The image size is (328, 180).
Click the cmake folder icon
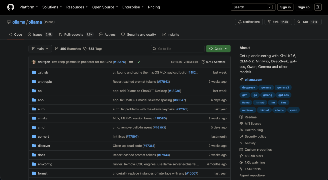(x=34, y=118)
